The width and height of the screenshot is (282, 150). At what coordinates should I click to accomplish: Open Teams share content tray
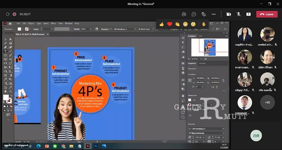click(x=249, y=14)
